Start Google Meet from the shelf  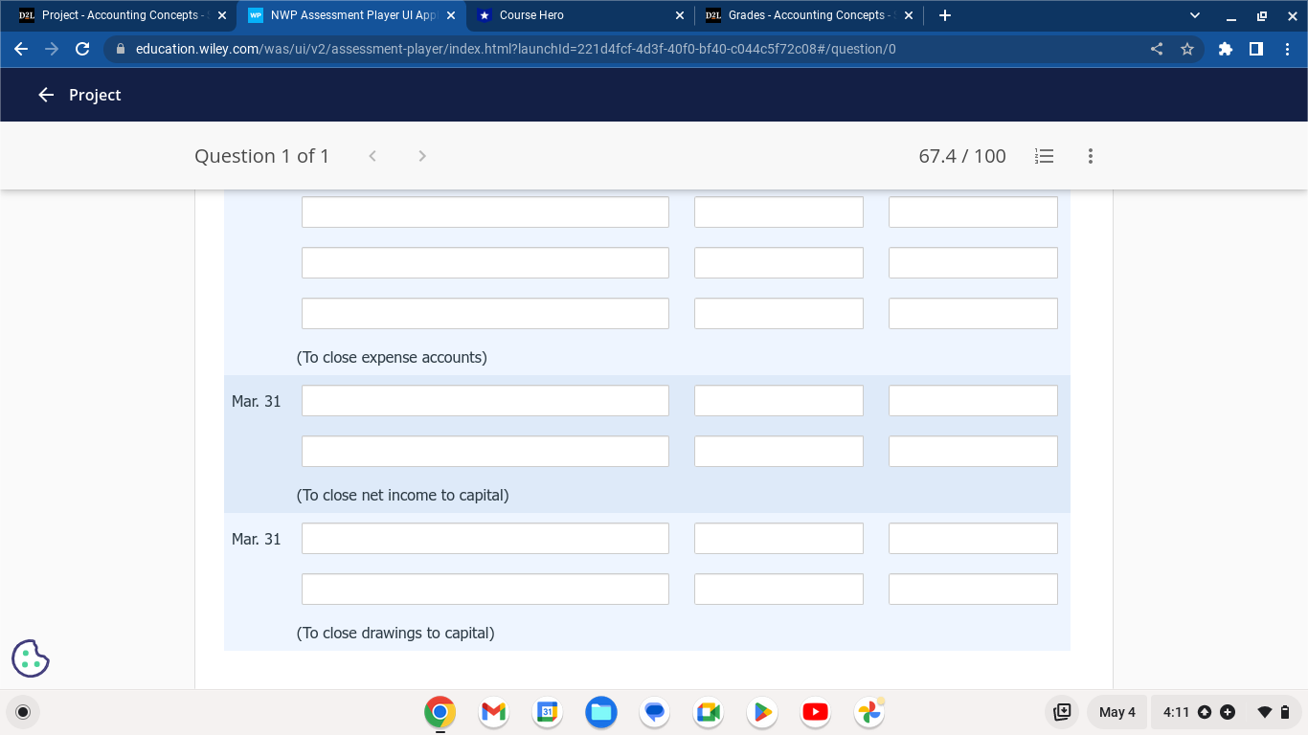(708, 712)
